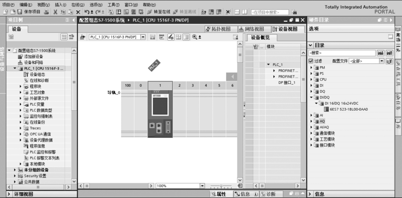This screenshot has height=198, width=402.
Task: Click the undo arrow icon
Action: [87, 12]
